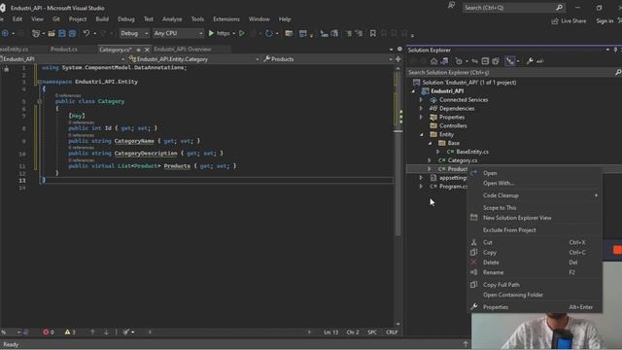Click the search magnifier in Solution Explorer

click(x=618, y=72)
